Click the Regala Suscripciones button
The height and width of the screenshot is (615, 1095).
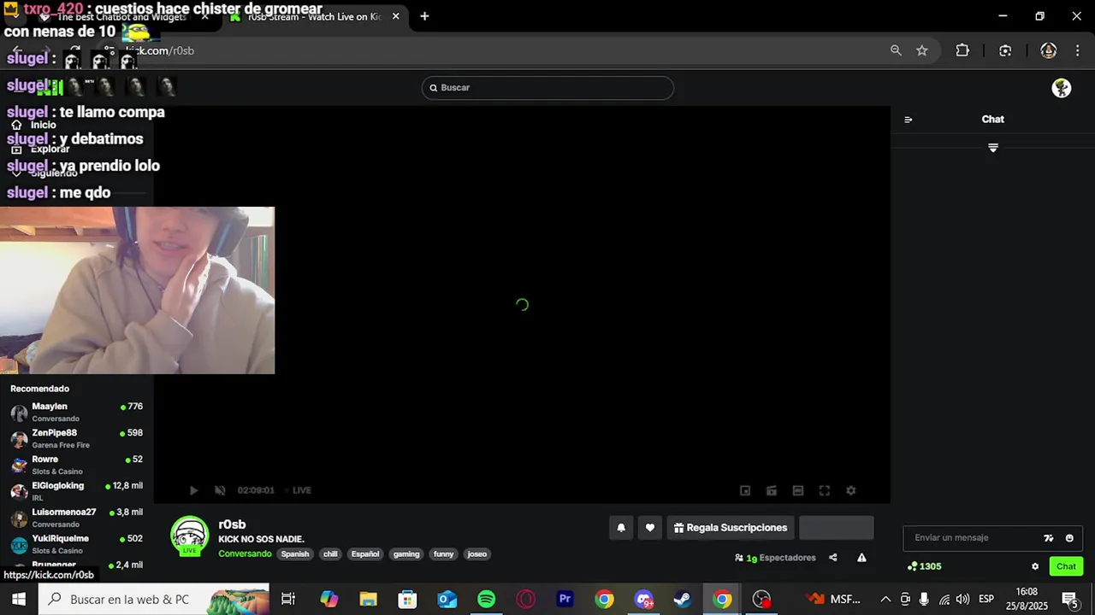point(731,528)
